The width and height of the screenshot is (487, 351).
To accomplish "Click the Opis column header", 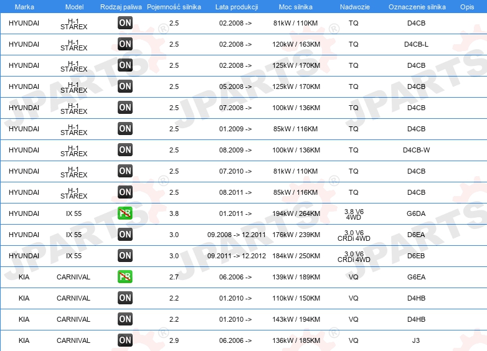I will 467,7.
